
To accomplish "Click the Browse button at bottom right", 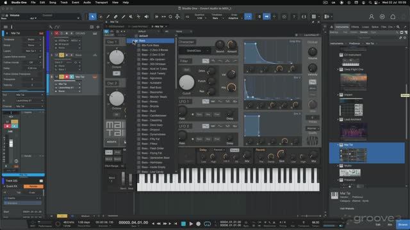I will click(x=403, y=224).
